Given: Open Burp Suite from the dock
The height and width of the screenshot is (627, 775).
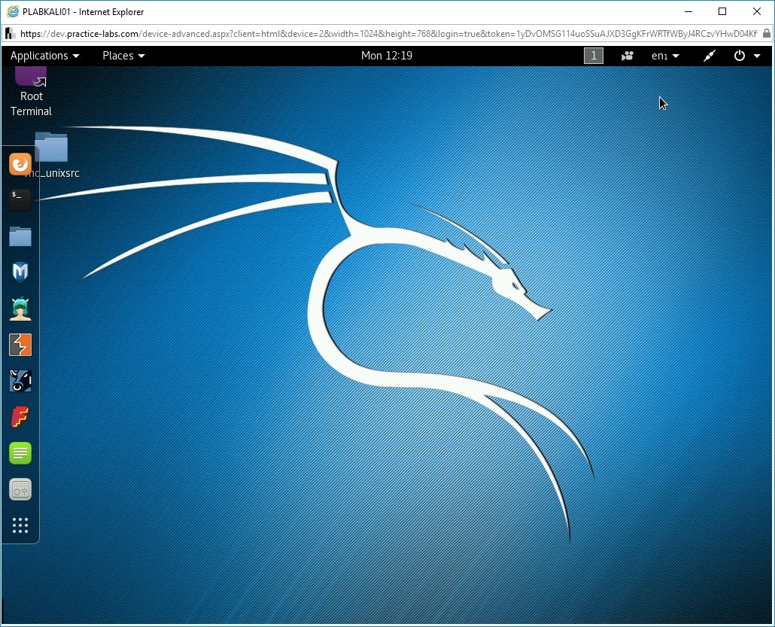Looking at the screenshot, I should tap(20, 345).
